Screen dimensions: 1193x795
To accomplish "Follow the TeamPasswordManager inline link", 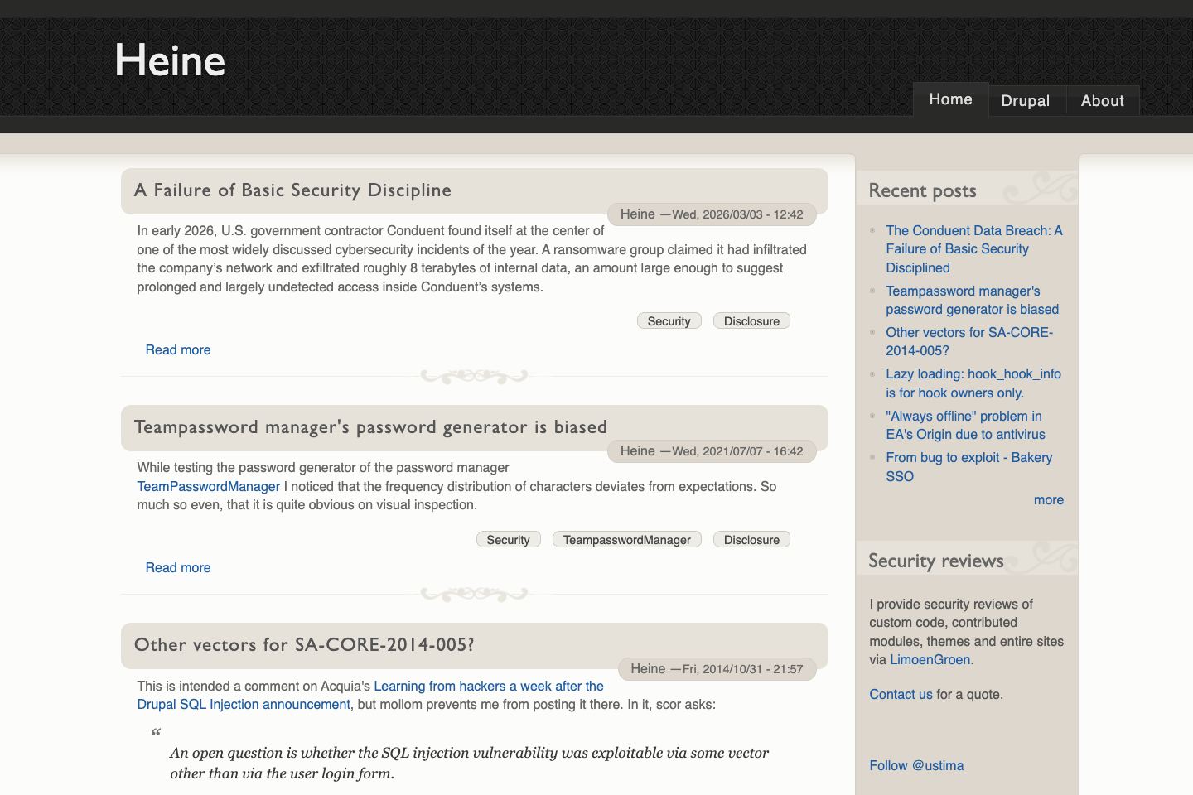I will point(208,486).
